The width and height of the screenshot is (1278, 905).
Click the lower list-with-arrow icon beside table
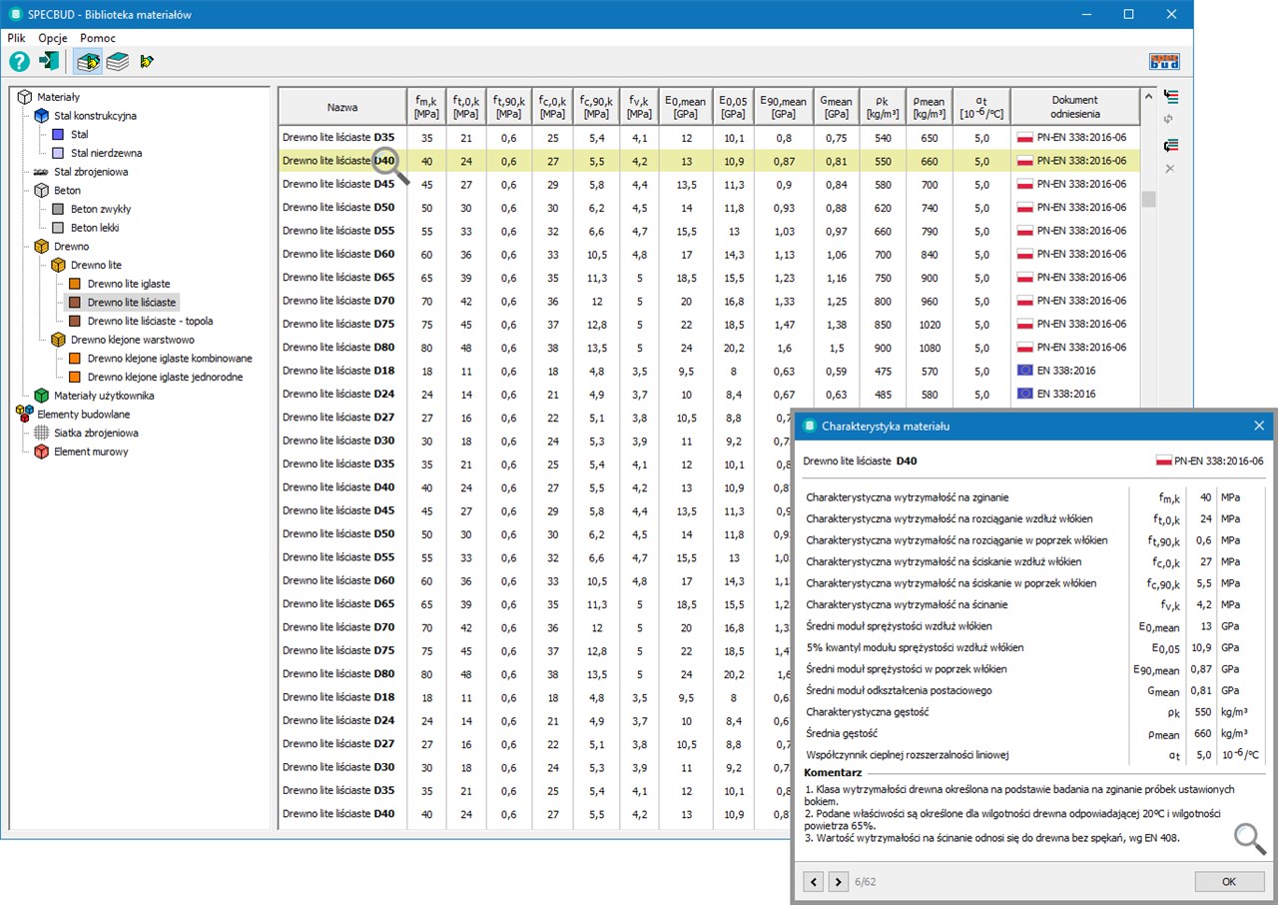[x=1171, y=145]
